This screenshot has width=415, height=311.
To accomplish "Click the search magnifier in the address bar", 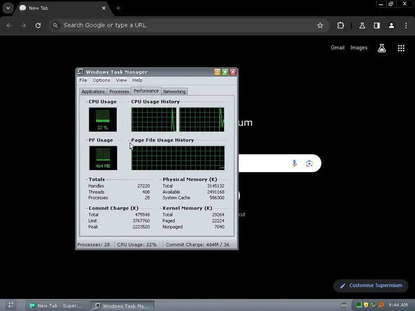I will (55, 26).
